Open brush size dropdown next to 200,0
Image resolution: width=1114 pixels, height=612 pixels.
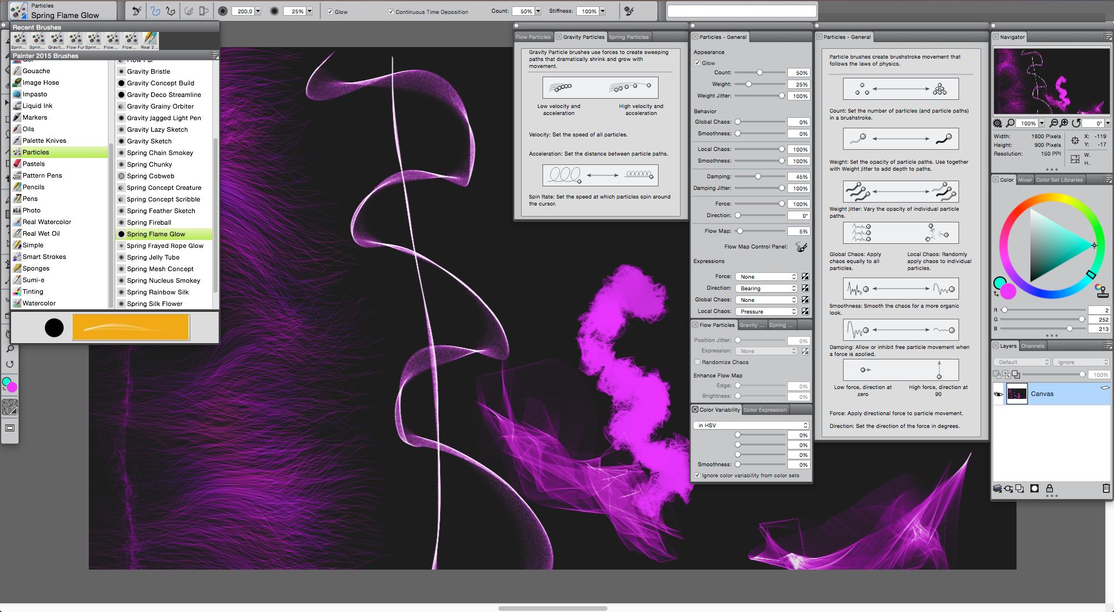click(258, 11)
